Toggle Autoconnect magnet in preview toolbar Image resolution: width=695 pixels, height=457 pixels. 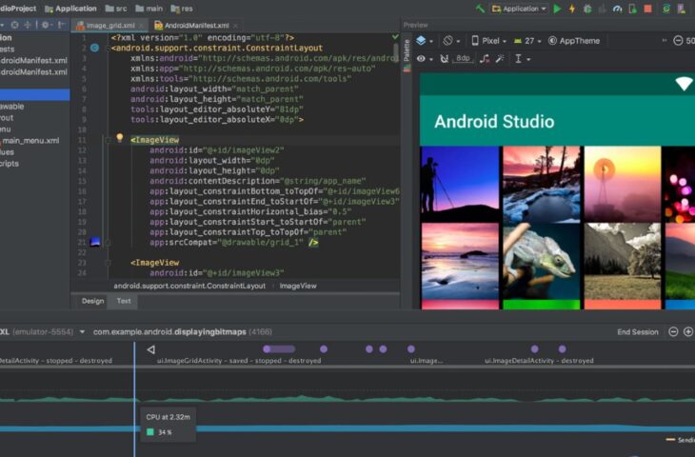pos(444,58)
